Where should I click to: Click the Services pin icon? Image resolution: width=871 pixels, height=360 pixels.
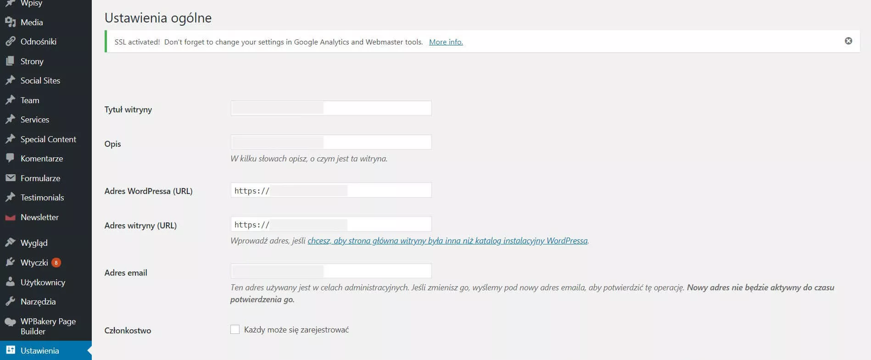10,119
